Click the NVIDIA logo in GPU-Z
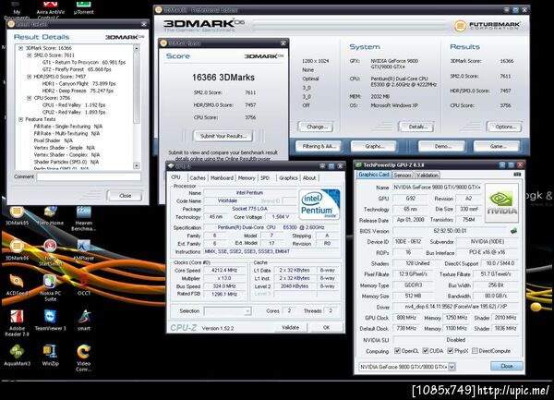554x400 pixels. 501,203
